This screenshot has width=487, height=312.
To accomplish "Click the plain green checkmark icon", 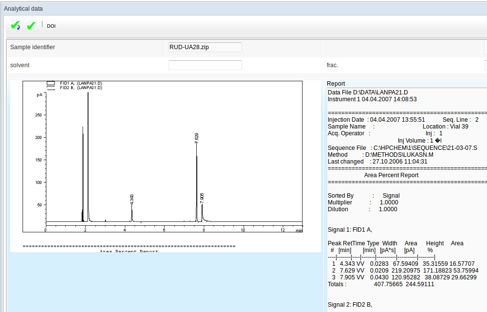I will pyautogui.click(x=32, y=26).
